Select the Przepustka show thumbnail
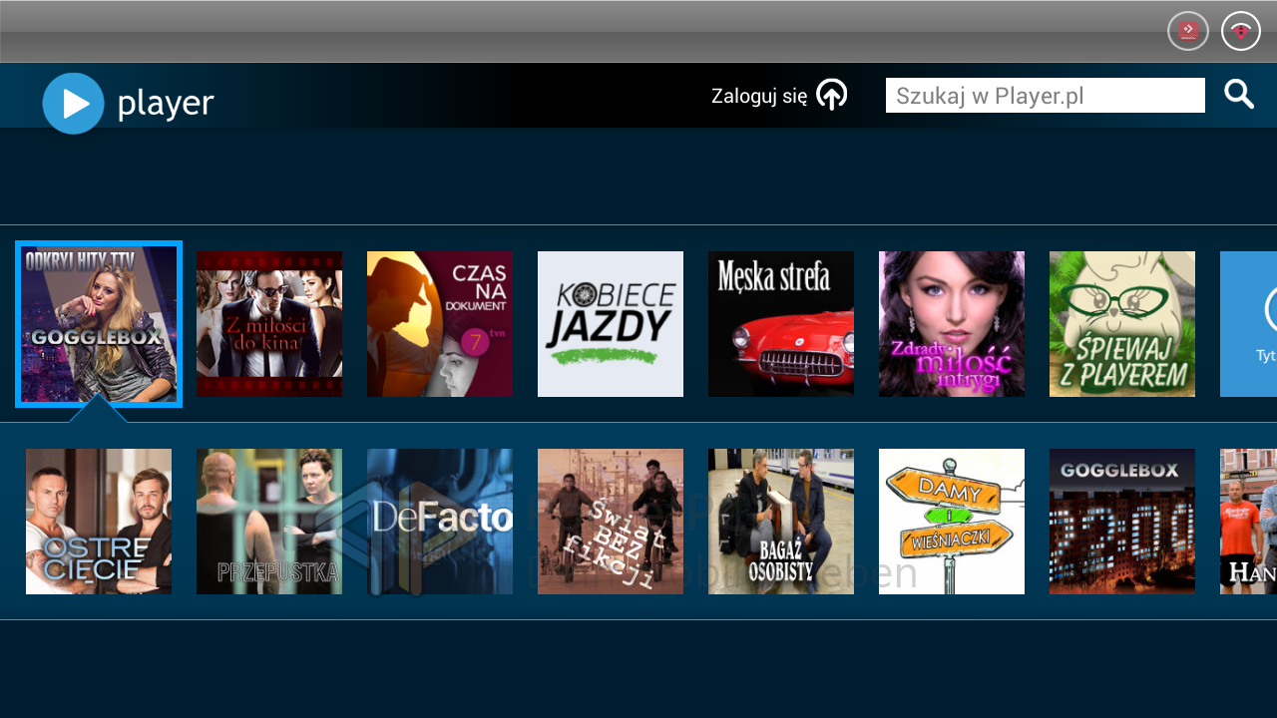Screen dimensions: 1277x718 click(269, 522)
